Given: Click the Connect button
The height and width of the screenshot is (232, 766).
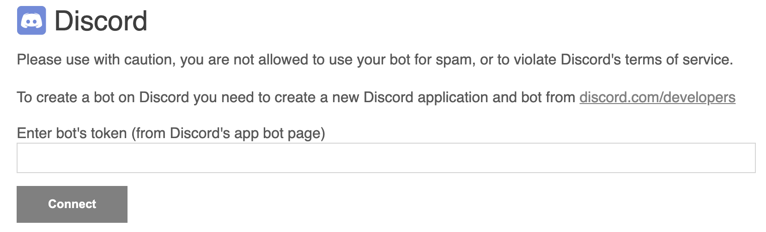Looking at the screenshot, I should [x=72, y=204].
